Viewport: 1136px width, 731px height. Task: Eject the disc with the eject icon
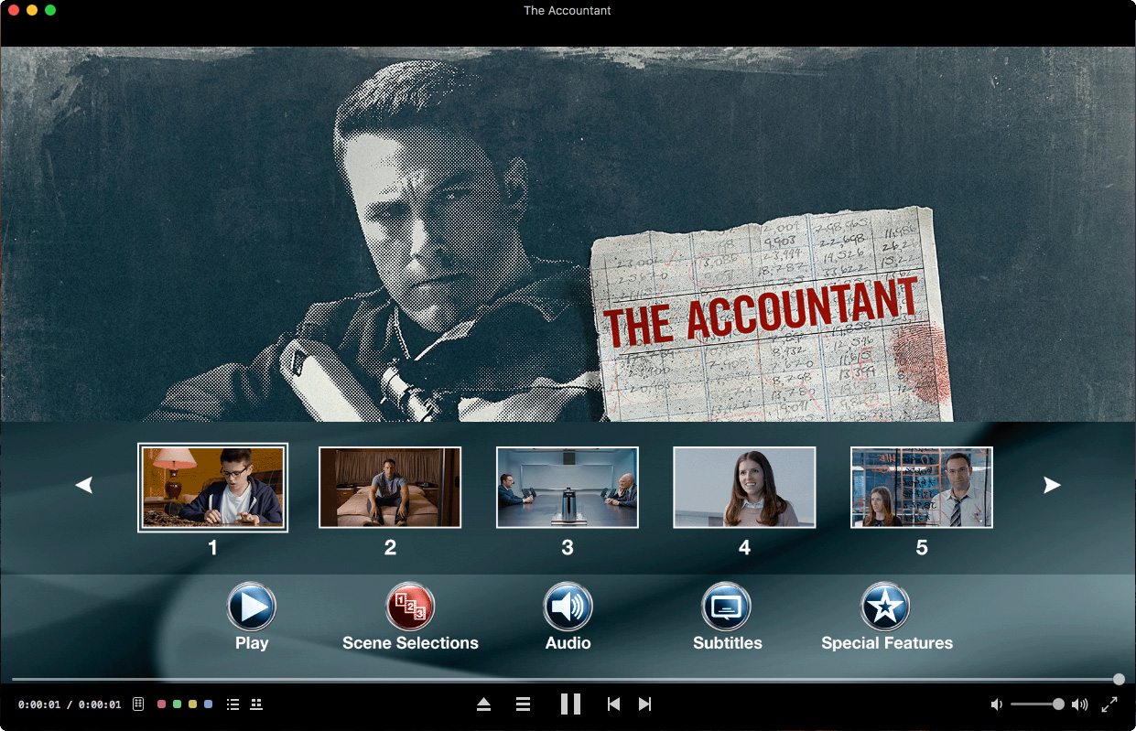pos(484,704)
